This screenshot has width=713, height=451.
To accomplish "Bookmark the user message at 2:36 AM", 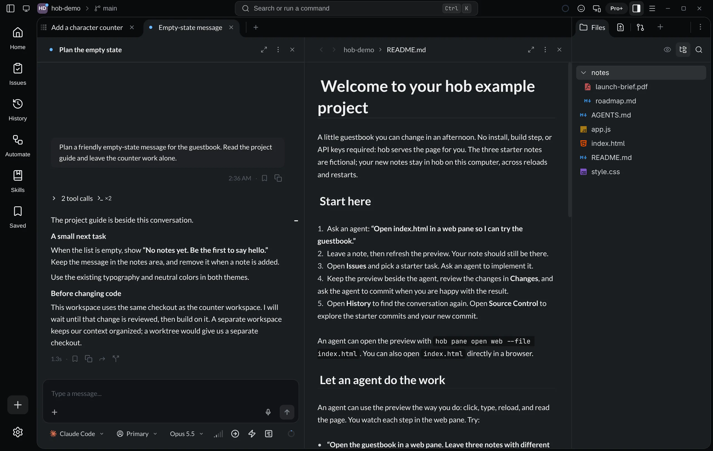I will pyautogui.click(x=264, y=178).
